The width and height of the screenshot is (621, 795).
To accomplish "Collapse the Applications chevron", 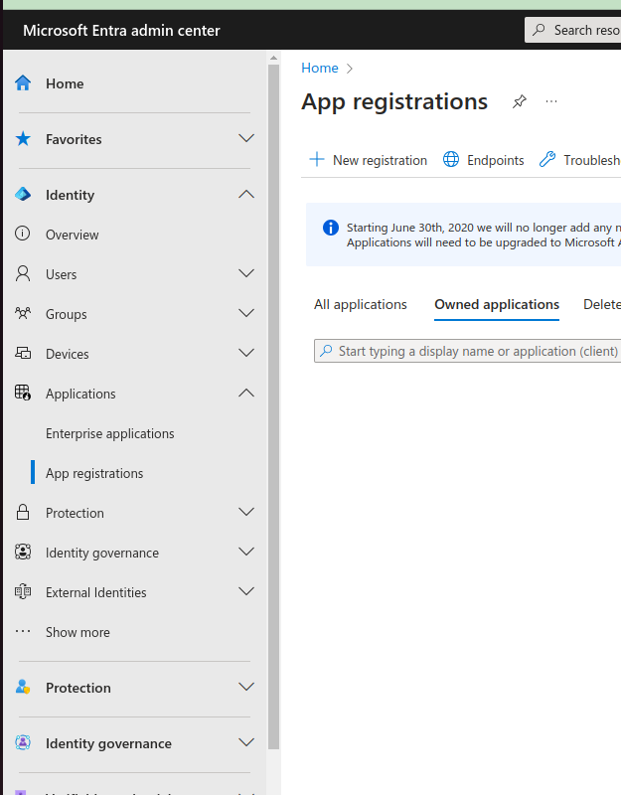I will click(x=246, y=393).
